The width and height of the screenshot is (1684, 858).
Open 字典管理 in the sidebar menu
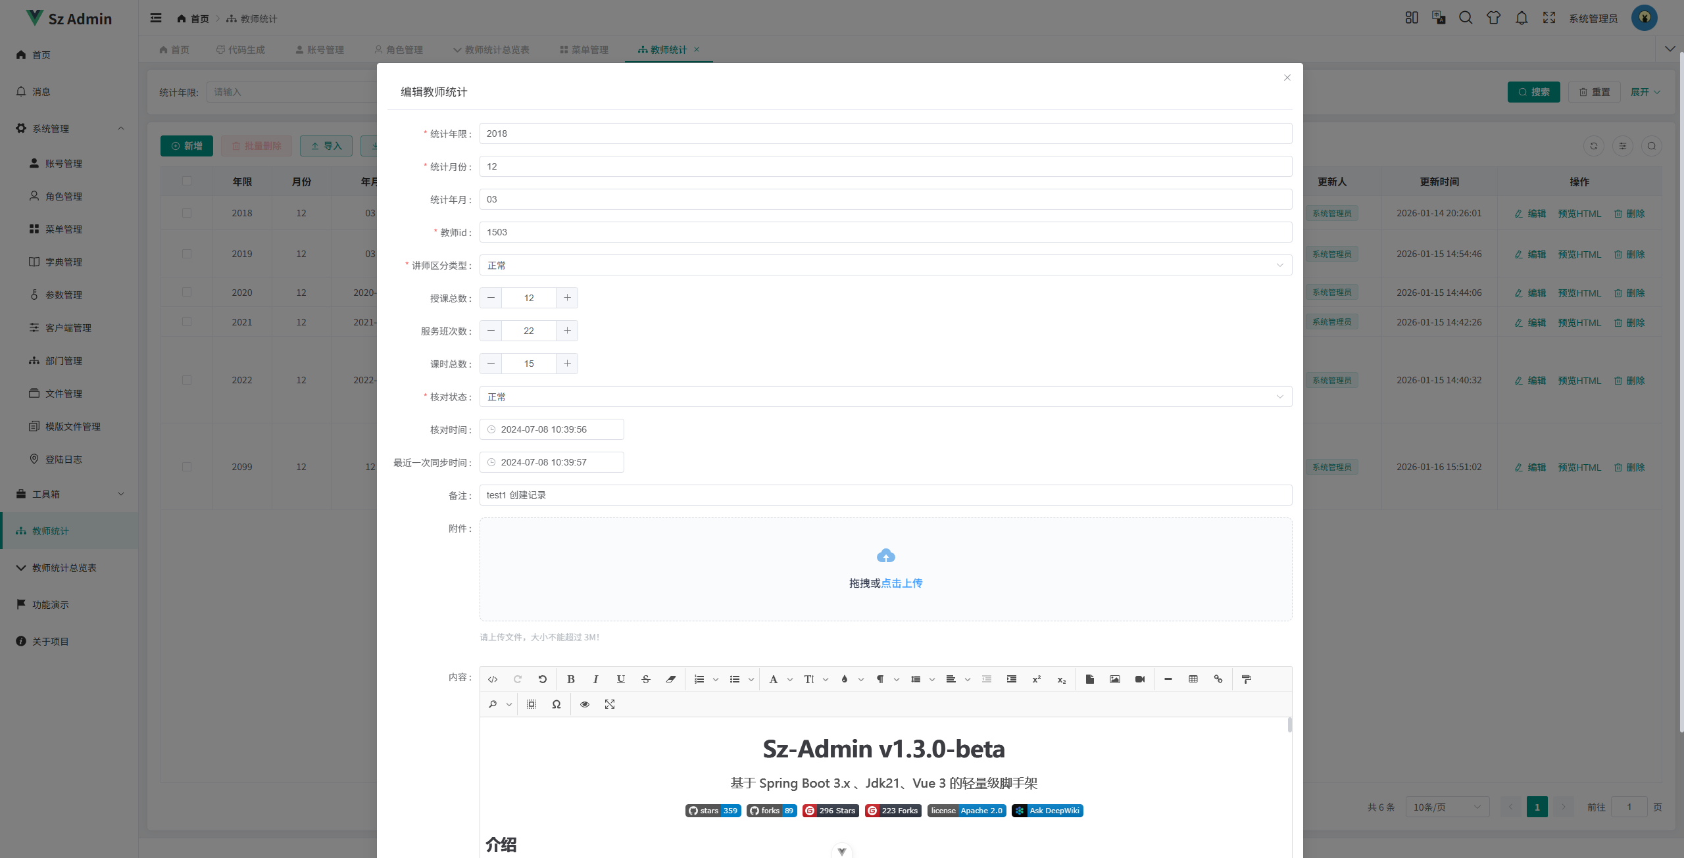(x=64, y=262)
